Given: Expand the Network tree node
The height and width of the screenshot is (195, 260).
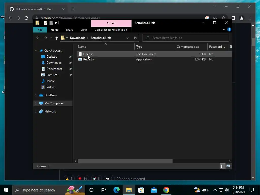Looking at the screenshot, I should click(x=36, y=111).
